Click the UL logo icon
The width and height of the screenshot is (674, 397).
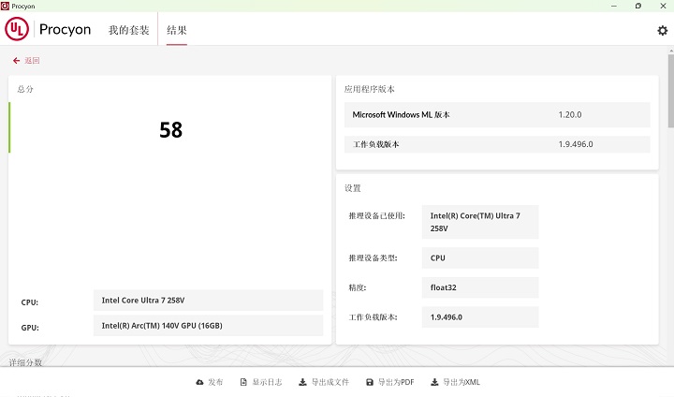(17, 29)
